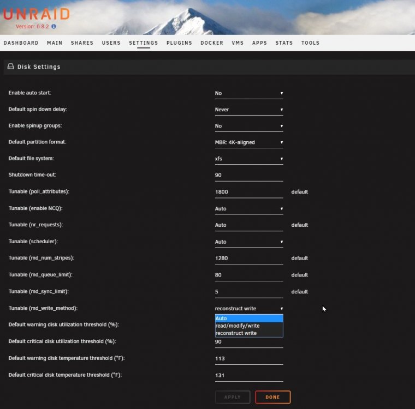Click the Disk Settings drive icon

[10, 67]
